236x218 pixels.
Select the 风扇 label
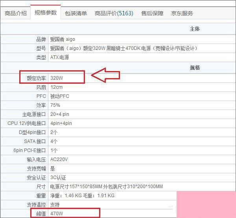pos(41,87)
